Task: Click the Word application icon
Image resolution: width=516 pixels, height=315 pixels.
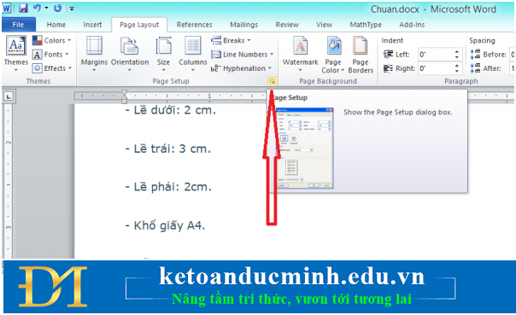Action: [x=7, y=8]
